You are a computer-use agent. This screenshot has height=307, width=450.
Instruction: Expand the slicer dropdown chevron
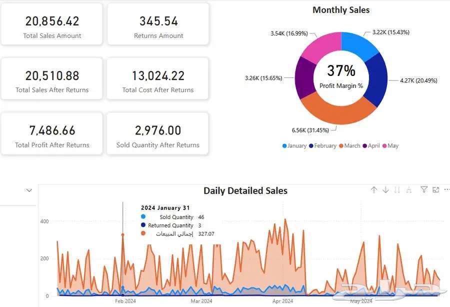29,190
